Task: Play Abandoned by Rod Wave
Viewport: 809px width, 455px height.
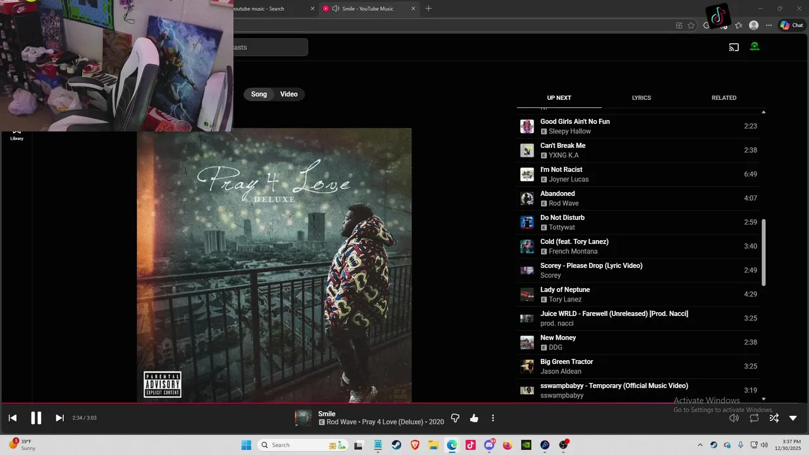Action: click(x=639, y=198)
